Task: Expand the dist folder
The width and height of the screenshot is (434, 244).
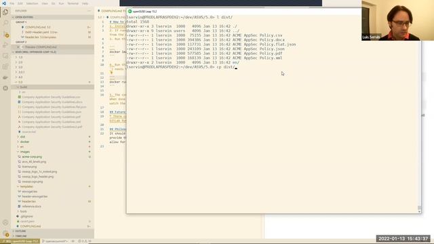Action: pos(53,137)
